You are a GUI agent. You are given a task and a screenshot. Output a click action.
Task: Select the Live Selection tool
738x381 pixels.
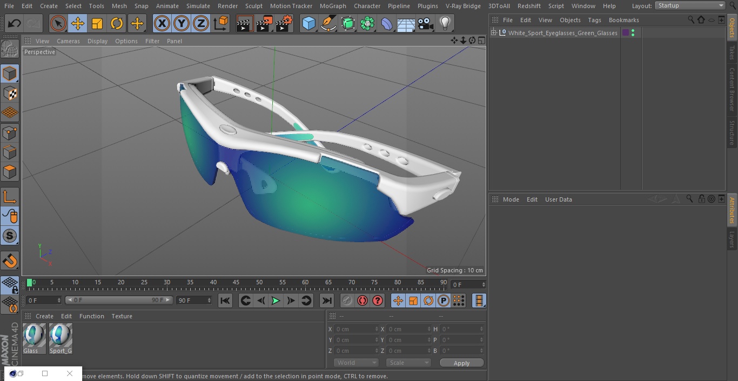click(x=58, y=24)
